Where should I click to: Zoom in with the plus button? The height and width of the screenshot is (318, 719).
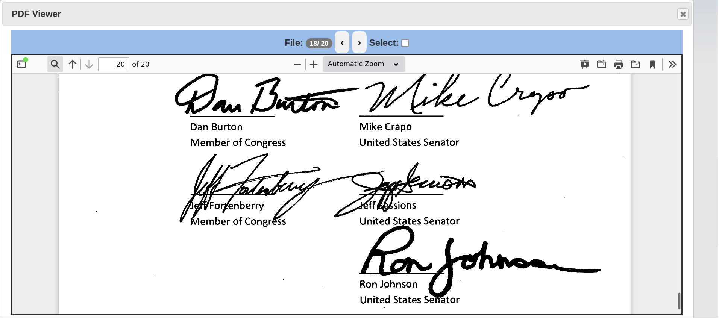pos(314,64)
